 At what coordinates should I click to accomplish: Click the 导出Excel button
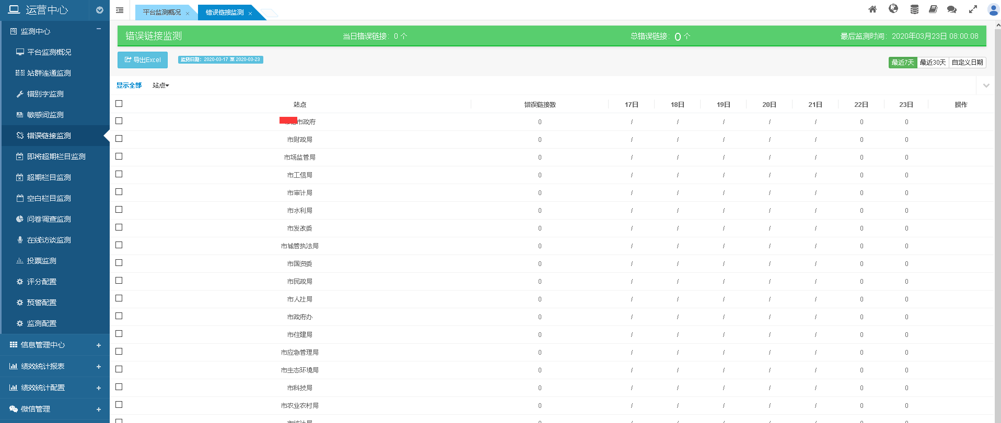pos(143,60)
